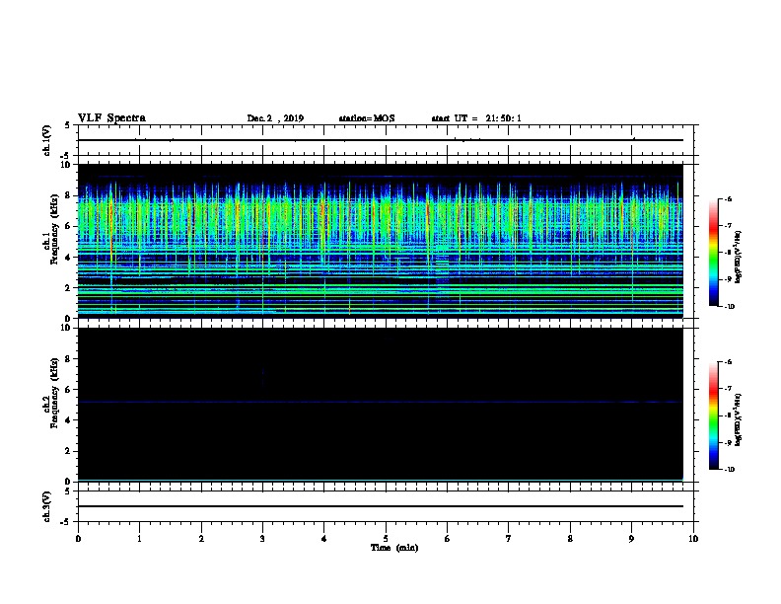
Task: Click time axis tick label '7'
Action: tap(509, 539)
